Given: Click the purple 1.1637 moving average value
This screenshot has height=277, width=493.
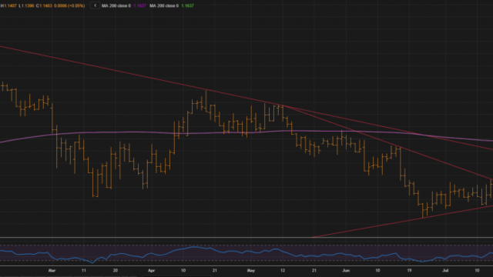Looking at the screenshot, I should 139,5.
